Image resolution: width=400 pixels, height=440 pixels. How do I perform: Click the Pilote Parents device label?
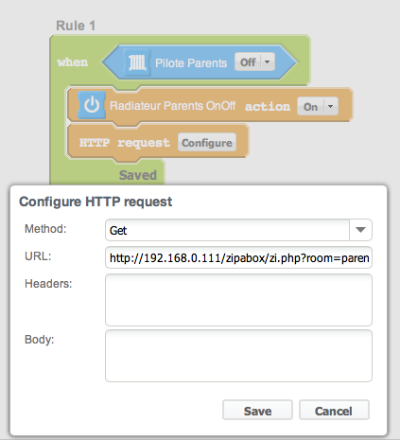(x=191, y=62)
